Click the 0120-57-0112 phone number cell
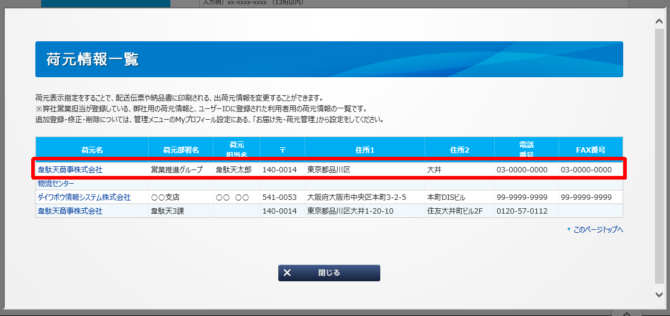This screenshot has height=316, width=670. 522,211
